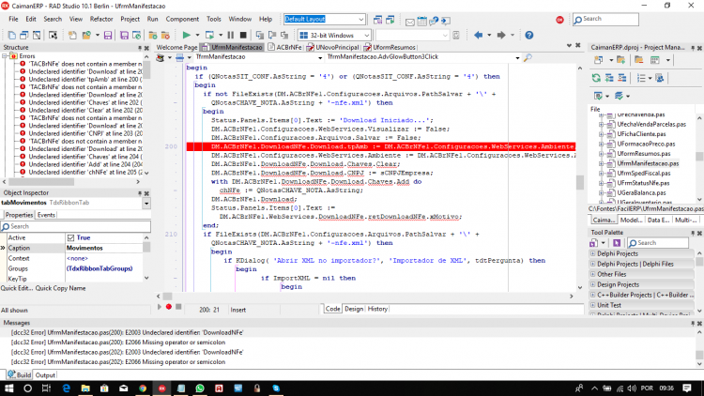Image resolution: width=704 pixels, height=396 pixels.
Task: Click the red record macro button below the editor
Action: pos(169,307)
